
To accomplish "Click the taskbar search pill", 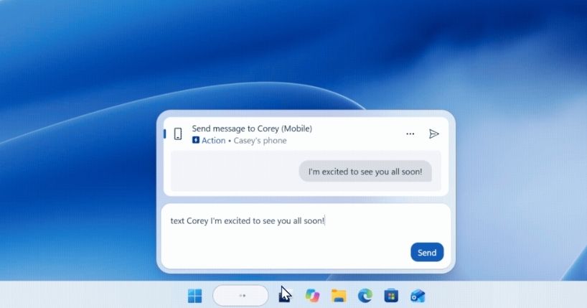I will (240, 296).
